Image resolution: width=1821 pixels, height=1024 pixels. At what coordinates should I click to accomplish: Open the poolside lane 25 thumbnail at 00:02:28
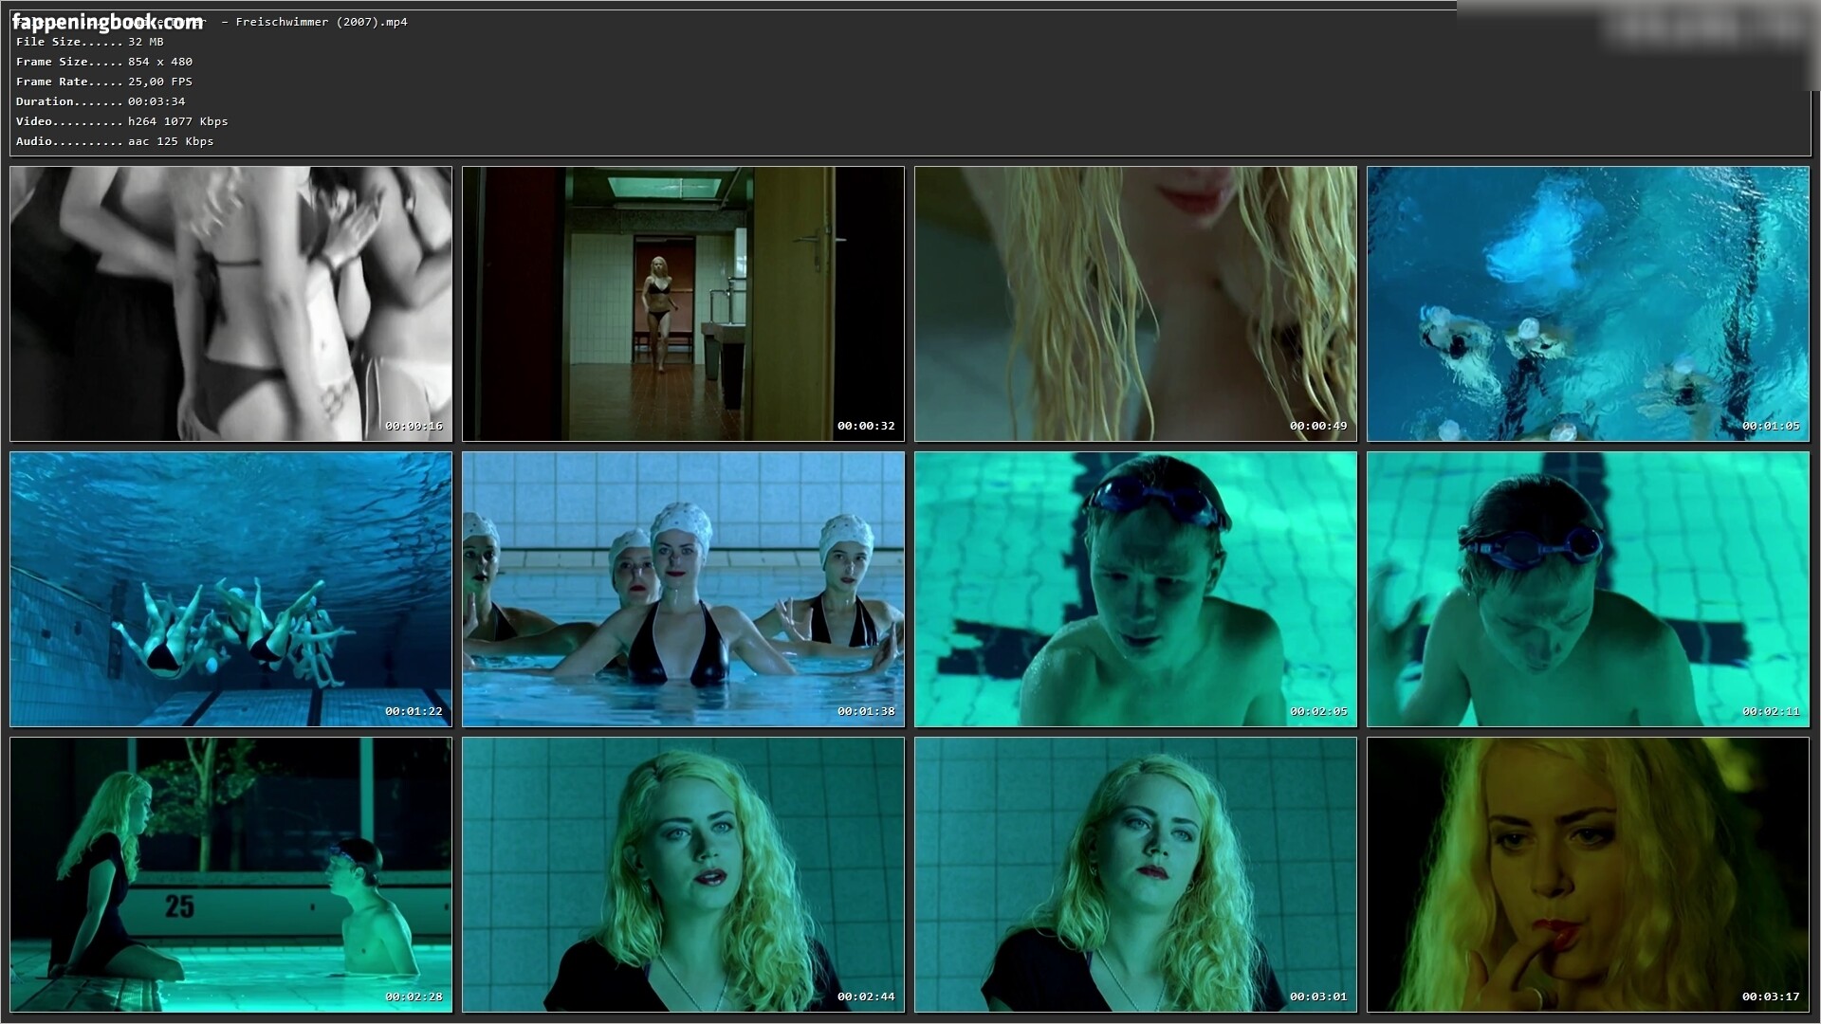[230, 874]
